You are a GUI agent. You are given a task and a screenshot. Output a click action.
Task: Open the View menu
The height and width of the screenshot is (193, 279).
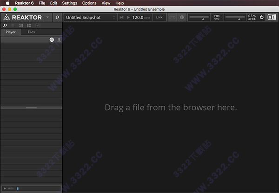point(106,3)
